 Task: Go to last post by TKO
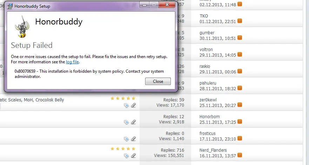tap(240, 21)
